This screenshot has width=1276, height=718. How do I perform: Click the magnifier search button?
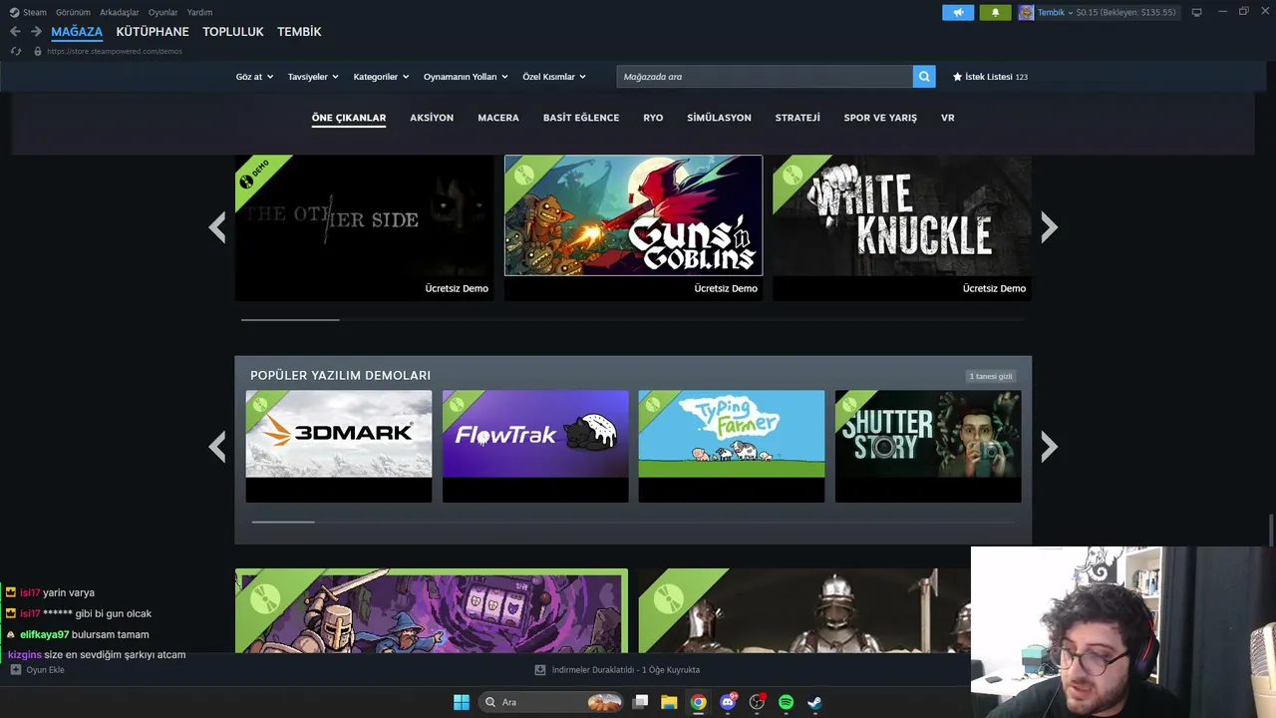tap(924, 77)
